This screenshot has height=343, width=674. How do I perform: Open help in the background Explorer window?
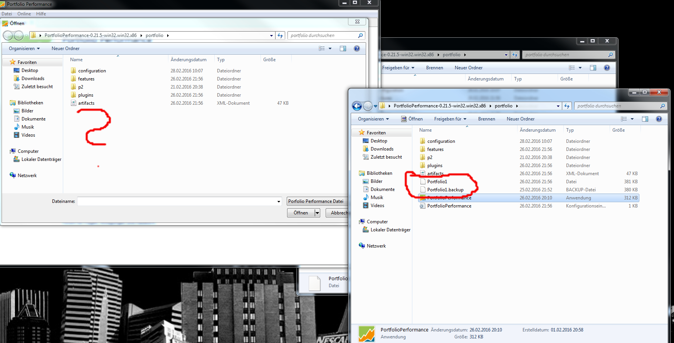click(607, 68)
